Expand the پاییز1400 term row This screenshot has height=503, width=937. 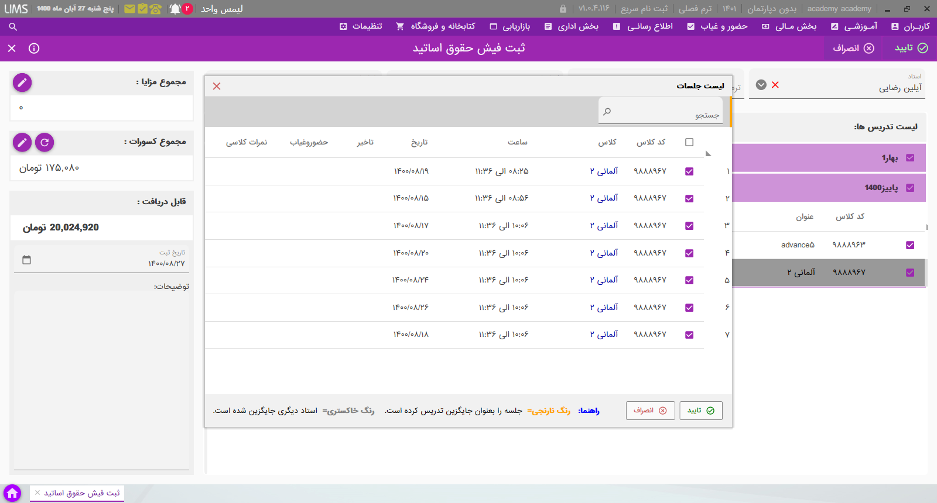[829, 188]
